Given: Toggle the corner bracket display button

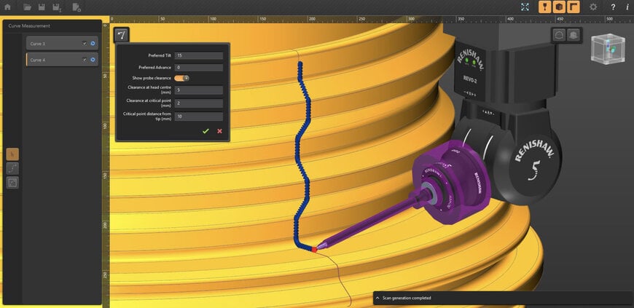Looking at the screenshot, I should [x=574, y=7].
